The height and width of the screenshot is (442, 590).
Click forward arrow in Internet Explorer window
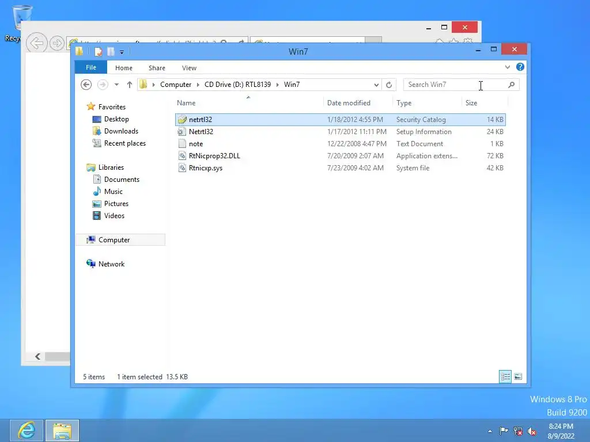(56, 43)
